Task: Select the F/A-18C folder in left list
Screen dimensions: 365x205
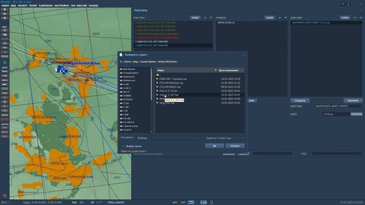Action: 127,118
